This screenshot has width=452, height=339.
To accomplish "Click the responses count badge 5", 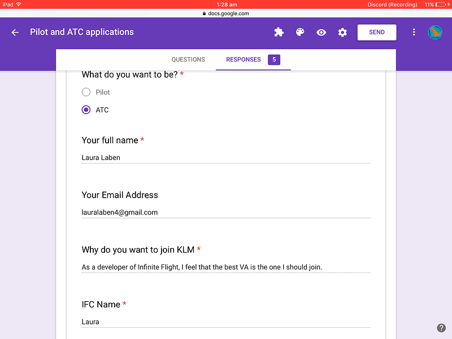I will tap(274, 60).
